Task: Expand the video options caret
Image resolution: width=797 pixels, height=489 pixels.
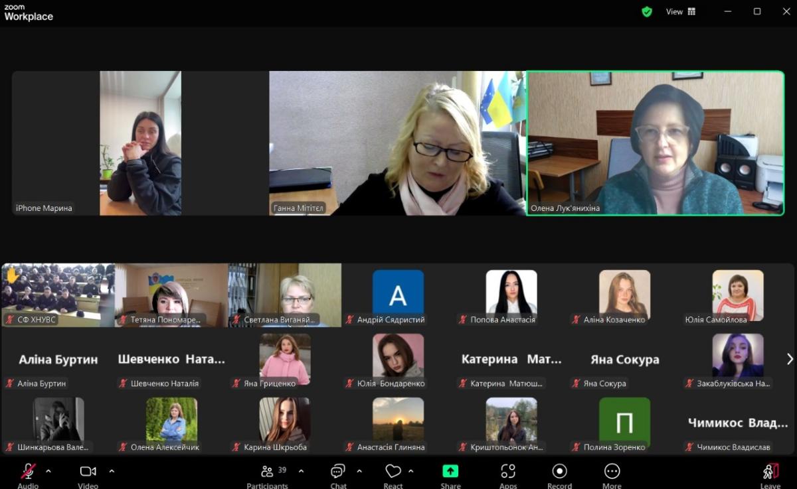Action: coord(112,471)
